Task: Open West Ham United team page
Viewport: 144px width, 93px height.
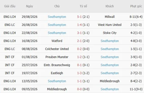Action: 110,25
